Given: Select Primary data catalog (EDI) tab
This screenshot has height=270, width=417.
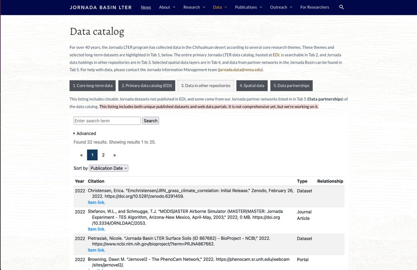Looking at the screenshot, I should point(147,86).
